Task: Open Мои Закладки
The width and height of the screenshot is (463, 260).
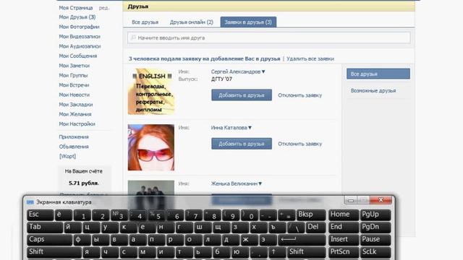Action: click(75, 105)
